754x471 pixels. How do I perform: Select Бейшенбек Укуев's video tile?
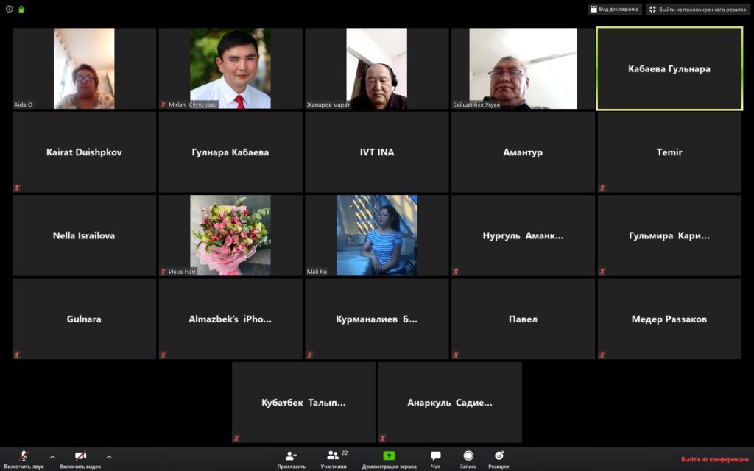(523, 69)
